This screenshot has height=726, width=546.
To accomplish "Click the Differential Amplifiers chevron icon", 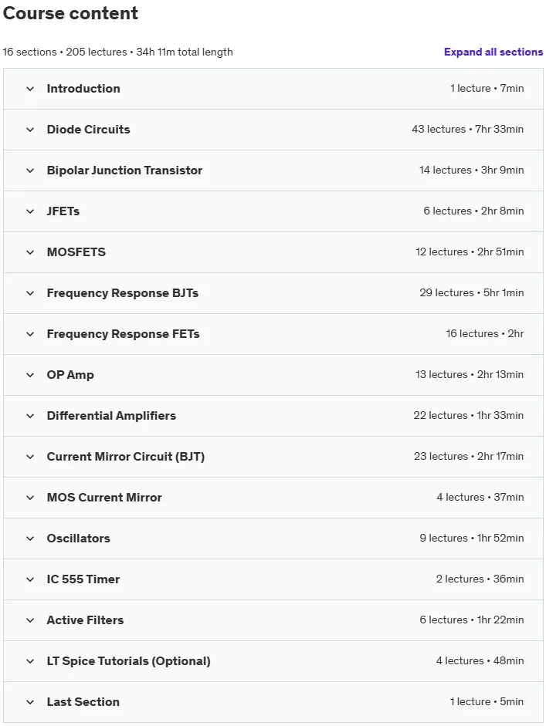I will 30,417.
